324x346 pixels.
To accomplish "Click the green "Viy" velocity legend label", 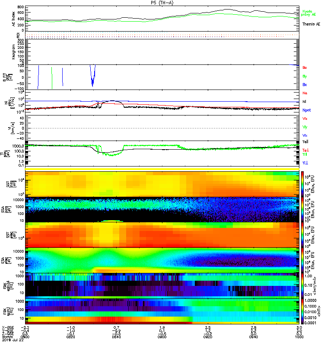I will (x=305, y=127).
